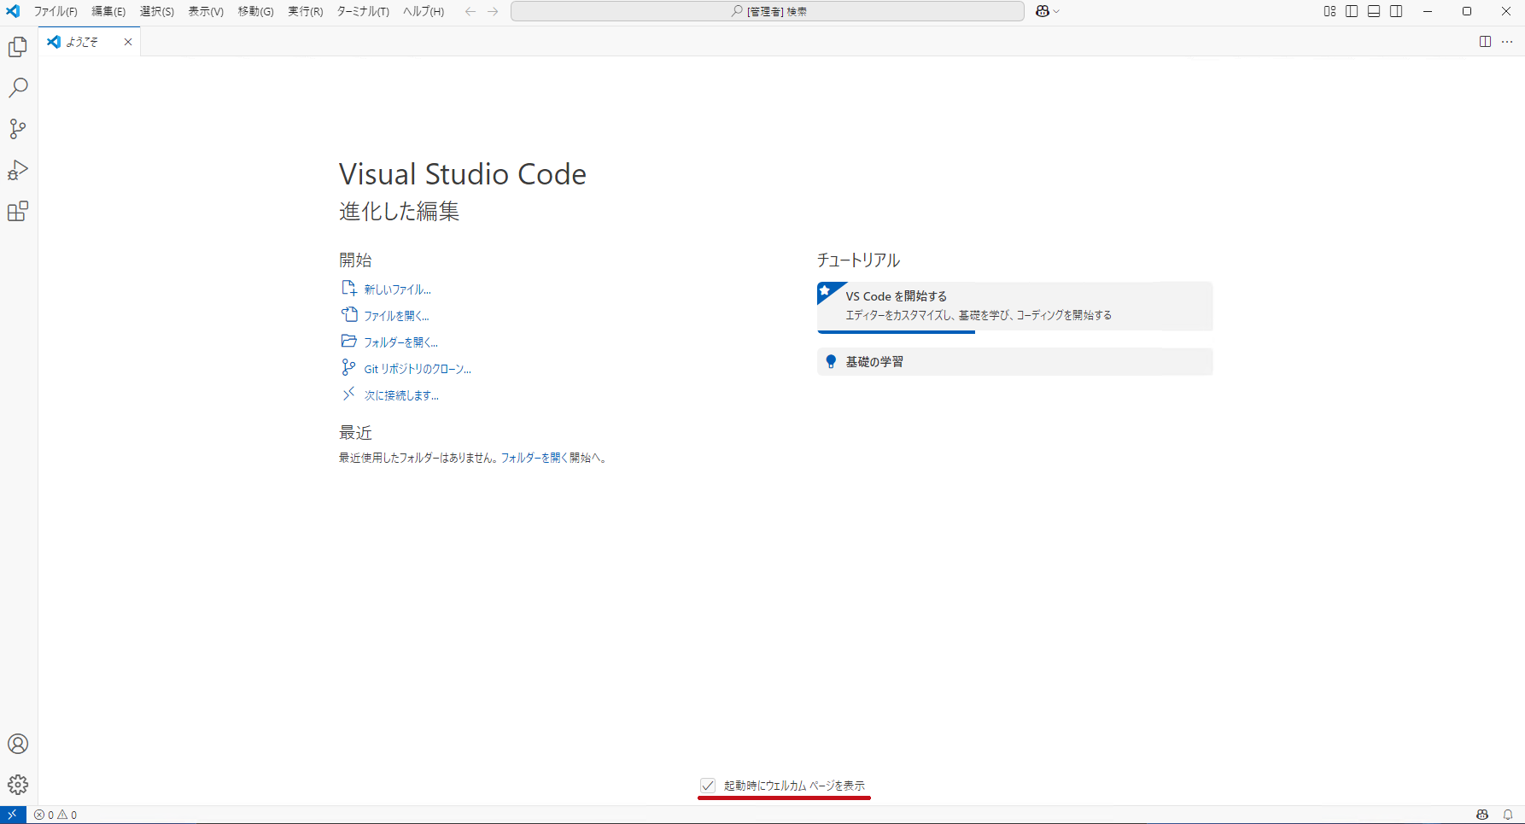Open the VS Code を開始する tutorial
Image resolution: width=1525 pixels, height=824 pixels.
click(x=1014, y=306)
